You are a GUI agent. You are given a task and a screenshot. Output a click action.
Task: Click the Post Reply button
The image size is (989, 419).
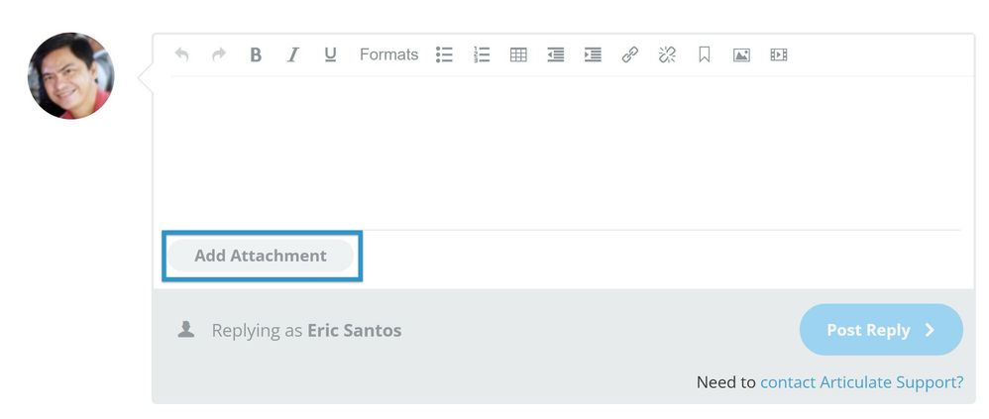coord(880,330)
